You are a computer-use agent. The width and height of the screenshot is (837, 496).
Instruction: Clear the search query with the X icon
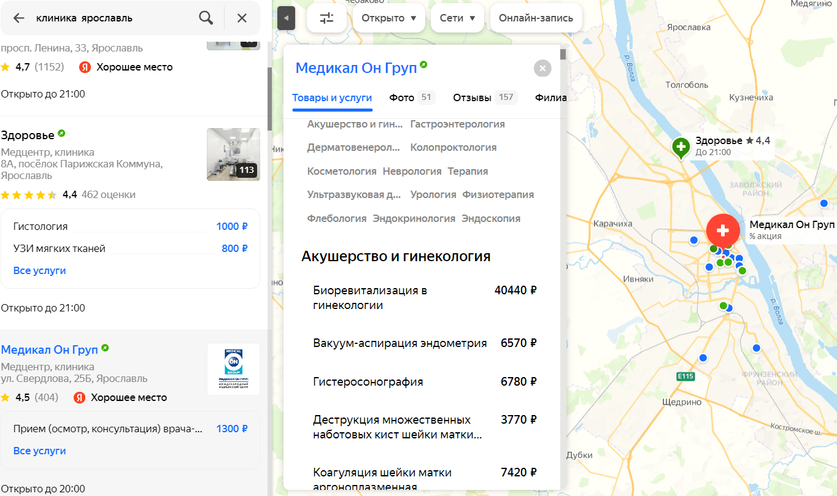tap(242, 18)
